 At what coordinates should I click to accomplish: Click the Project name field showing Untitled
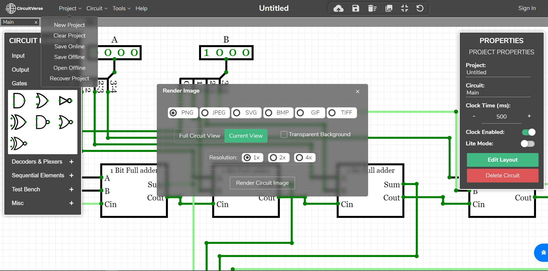click(x=498, y=73)
